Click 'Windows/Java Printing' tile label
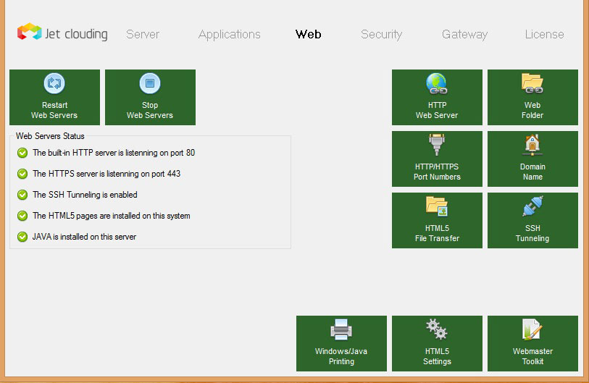This screenshot has height=383, width=589. click(341, 356)
